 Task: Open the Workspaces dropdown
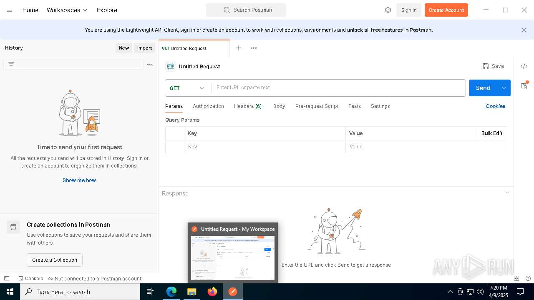67,10
